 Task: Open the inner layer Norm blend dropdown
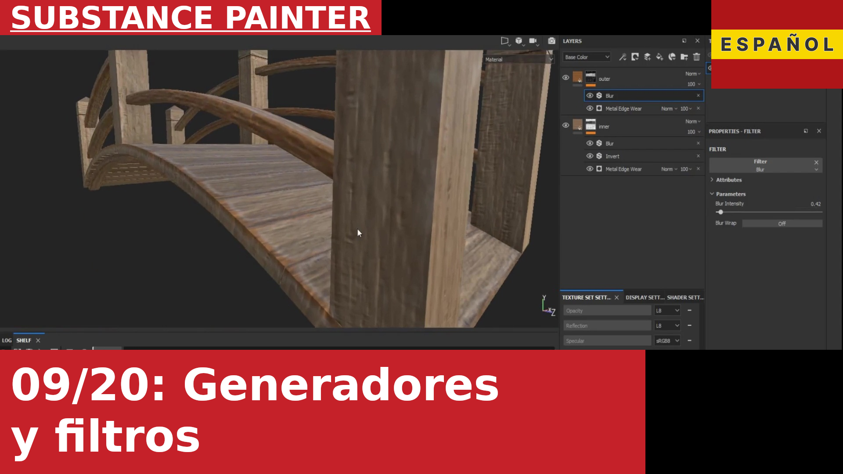point(693,122)
